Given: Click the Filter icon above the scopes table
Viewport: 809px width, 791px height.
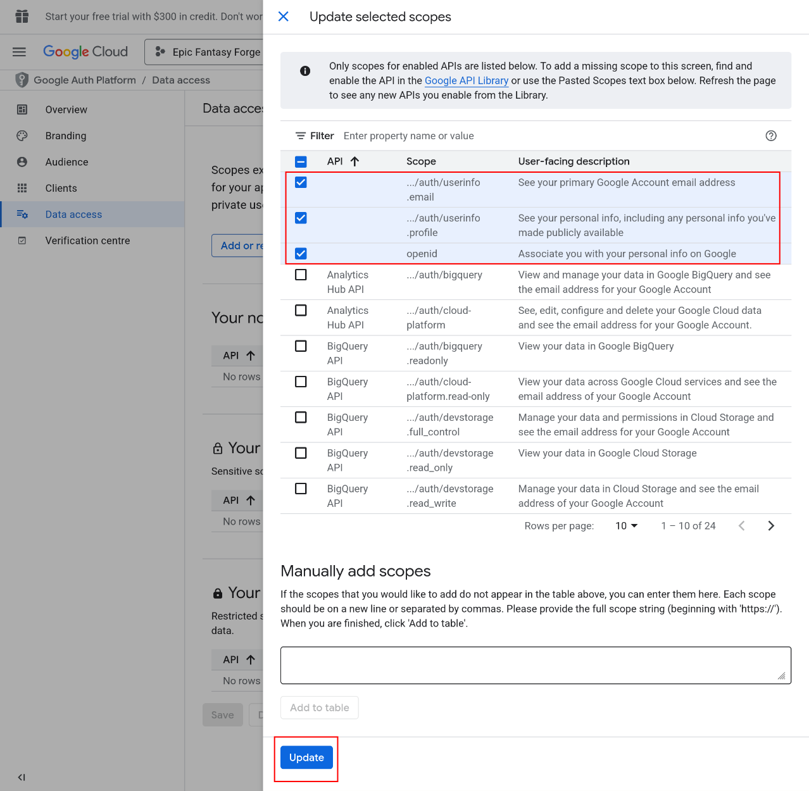Looking at the screenshot, I should (x=301, y=135).
